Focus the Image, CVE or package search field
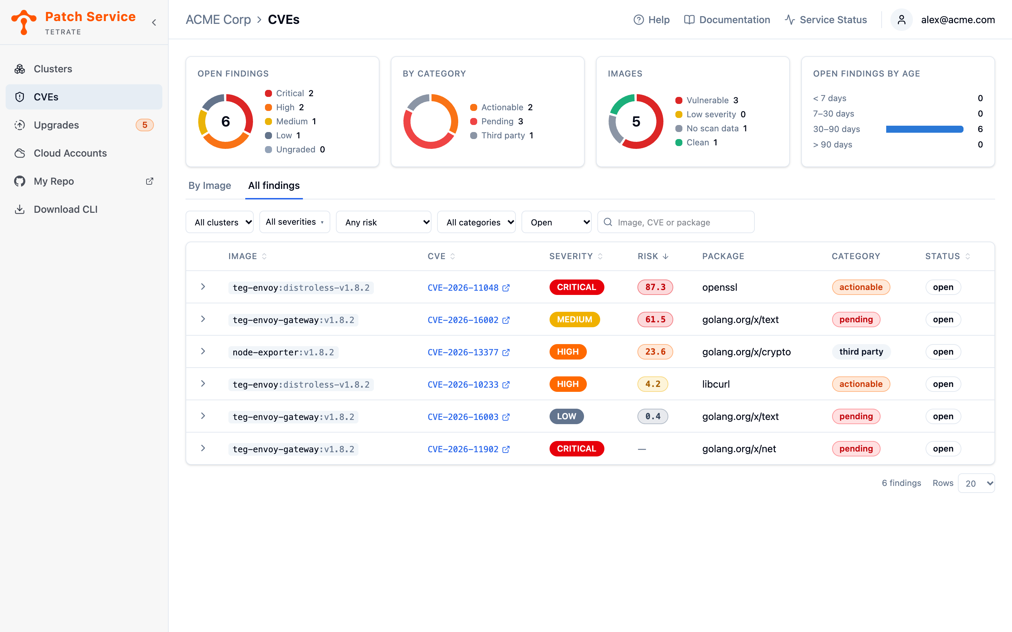Screen dimensions: 1012x632 [676, 222]
